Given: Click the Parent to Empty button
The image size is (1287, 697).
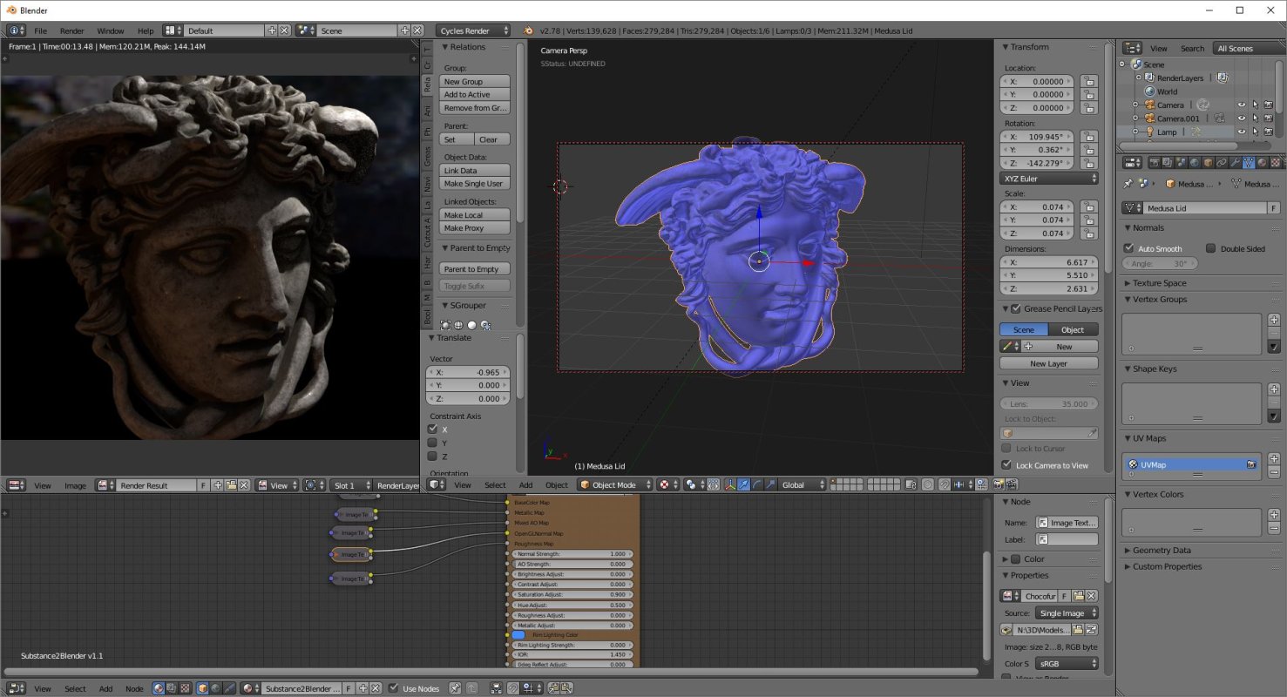Looking at the screenshot, I should (475, 269).
